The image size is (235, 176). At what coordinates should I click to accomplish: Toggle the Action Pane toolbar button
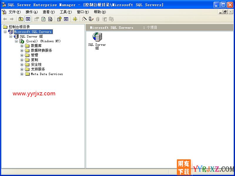[x=66, y=19]
